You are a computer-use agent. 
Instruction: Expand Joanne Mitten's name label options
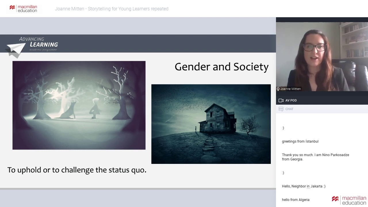coord(291,89)
